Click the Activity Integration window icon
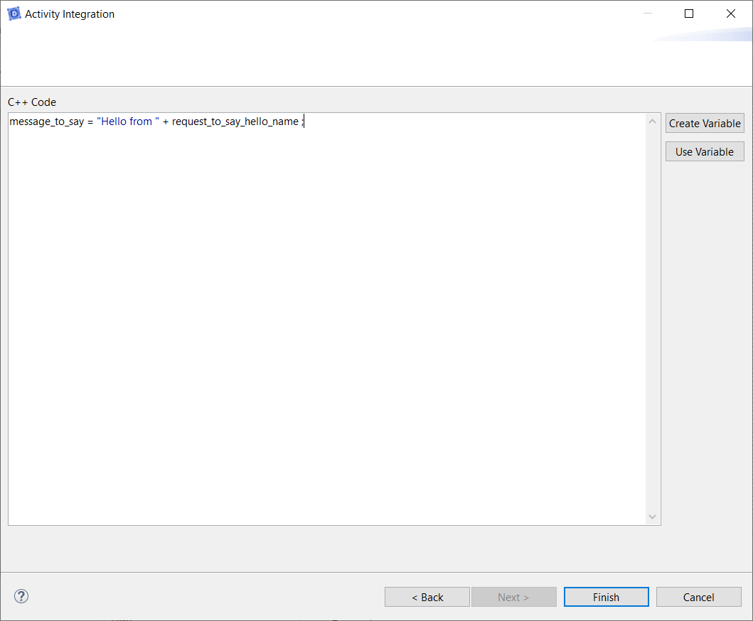The image size is (753, 621). (14, 14)
